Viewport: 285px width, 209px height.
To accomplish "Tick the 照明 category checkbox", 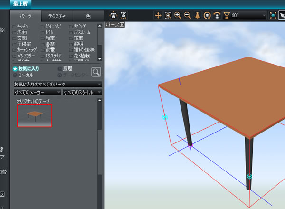I will pos(71,44).
